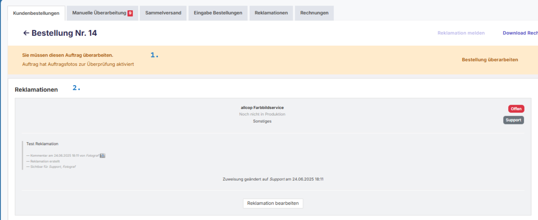Click the 'Sichtbar für Support, Fotograf' line
The image size is (538, 220).
click(51, 167)
